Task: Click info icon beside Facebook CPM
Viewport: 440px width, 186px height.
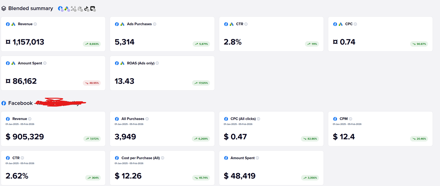Action: [x=350, y=119]
